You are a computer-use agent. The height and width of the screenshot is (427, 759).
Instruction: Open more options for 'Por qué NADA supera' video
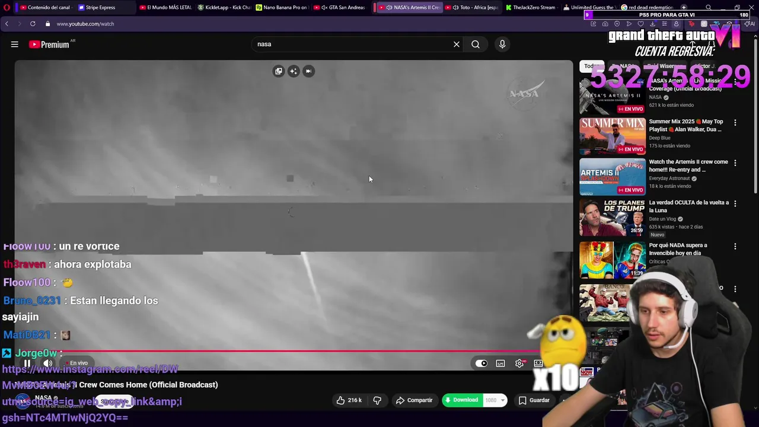(735, 246)
